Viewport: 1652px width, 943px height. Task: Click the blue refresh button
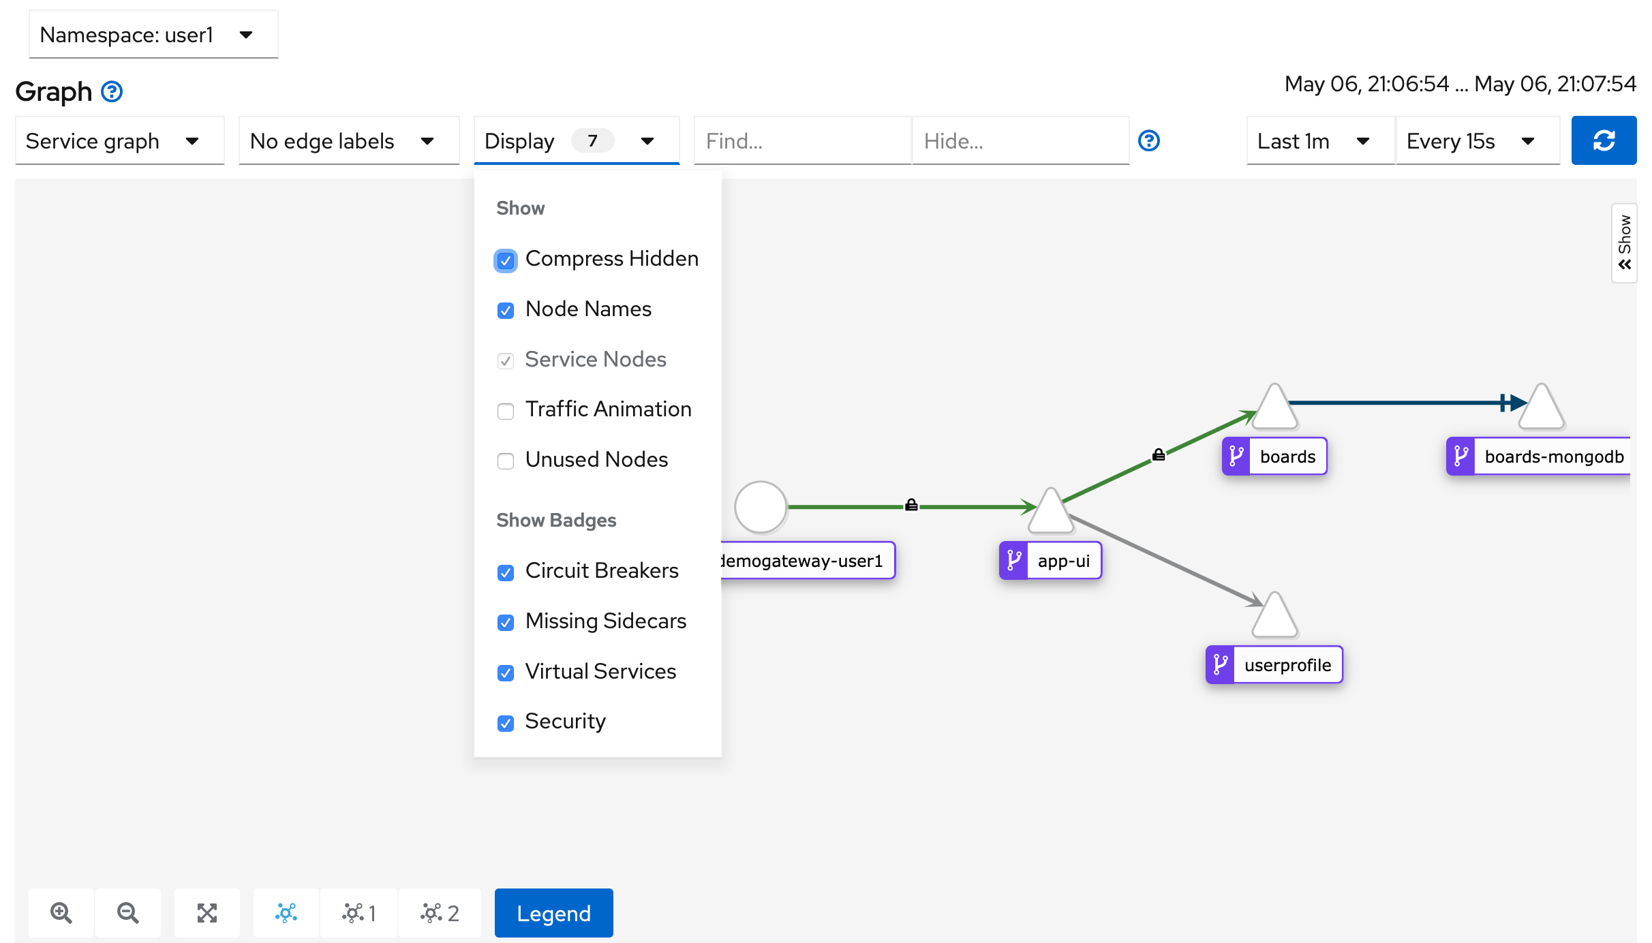pyautogui.click(x=1604, y=140)
